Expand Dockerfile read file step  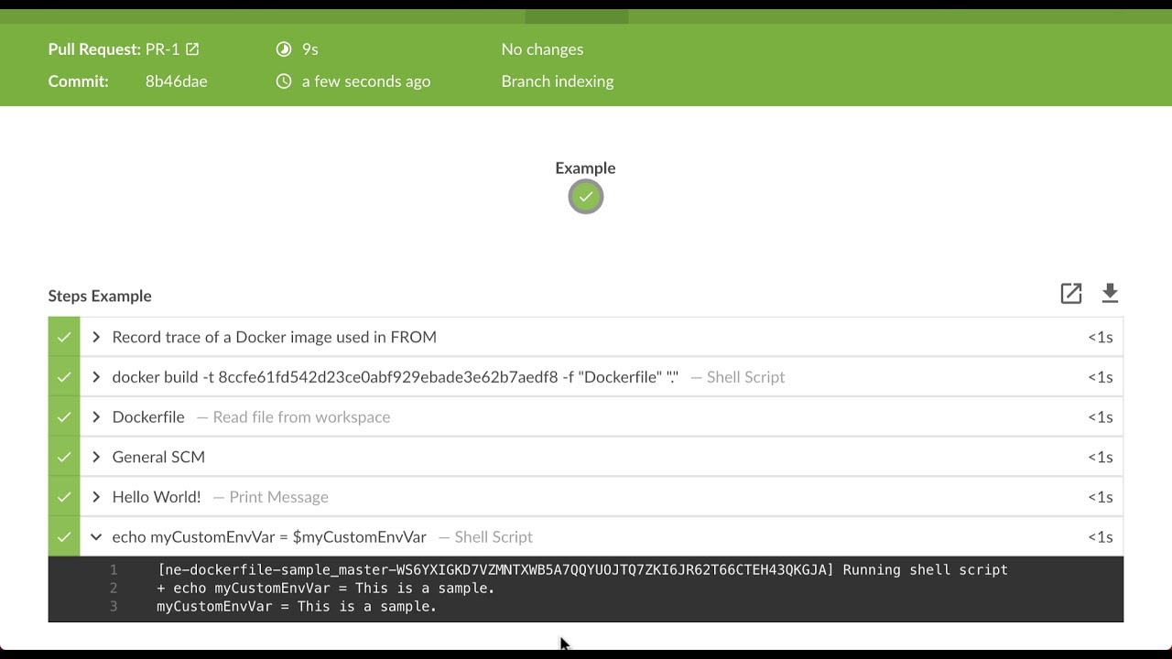click(x=96, y=417)
